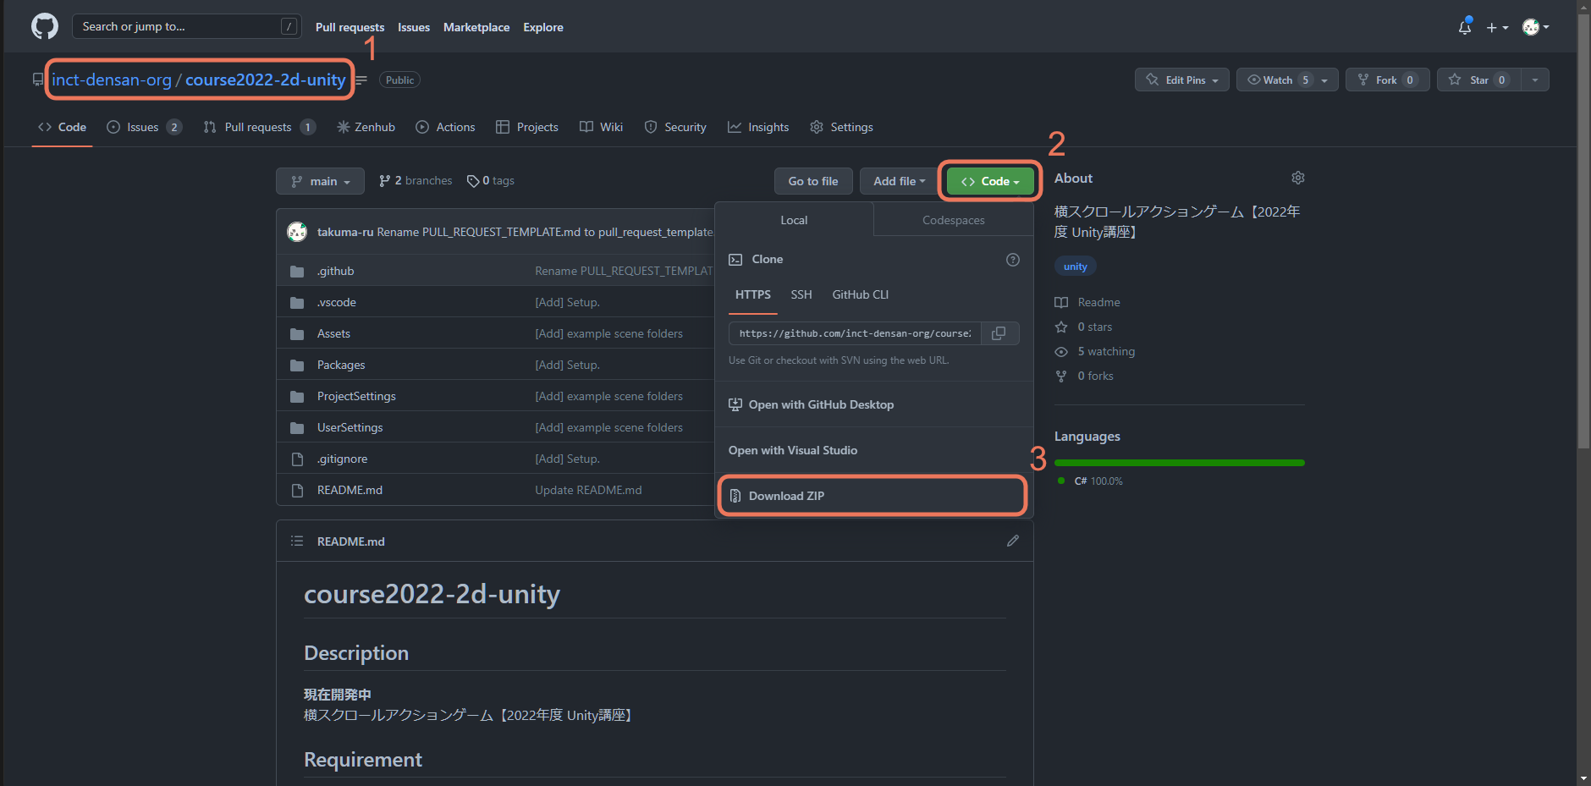The height and width of the screenshot is (786, 1591).
Task: Click Open with GitHub Desktop
Action: pyautogui.click(x=874, y=404)
